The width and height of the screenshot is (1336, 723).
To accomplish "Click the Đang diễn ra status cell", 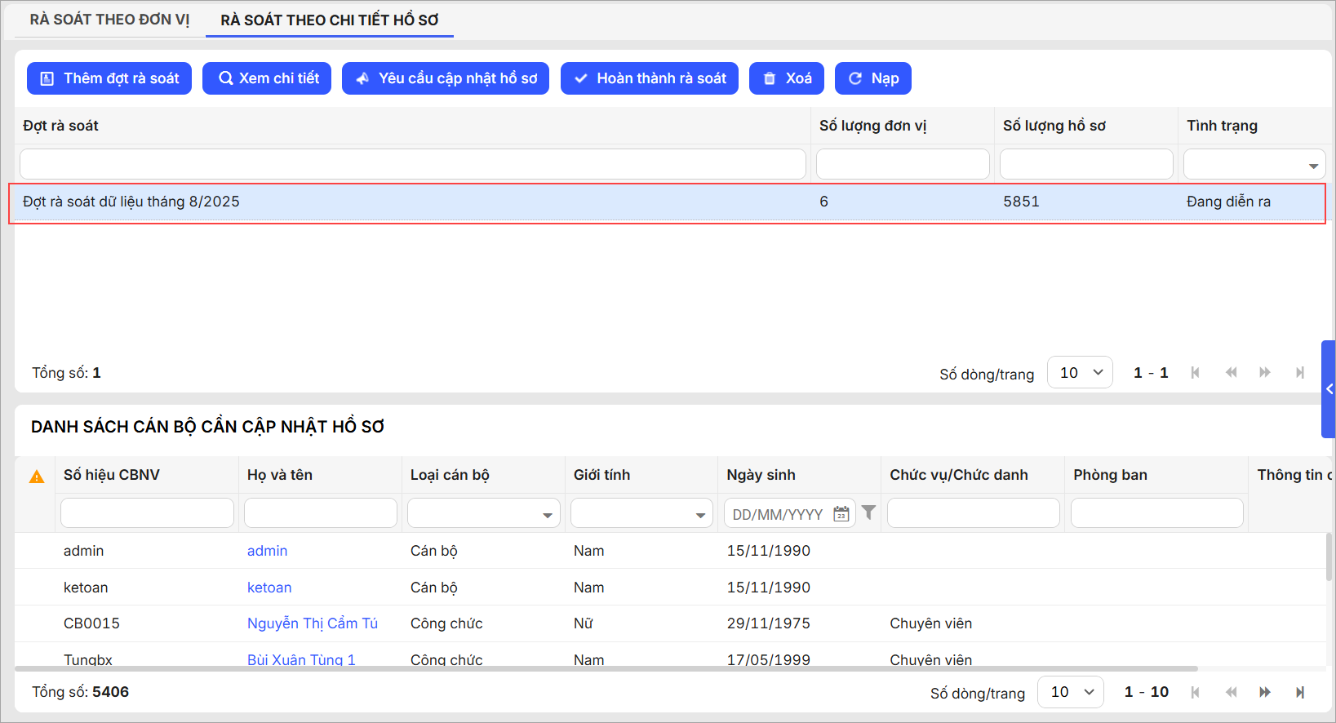I will pyautogui.click(x=1228, y=202).
